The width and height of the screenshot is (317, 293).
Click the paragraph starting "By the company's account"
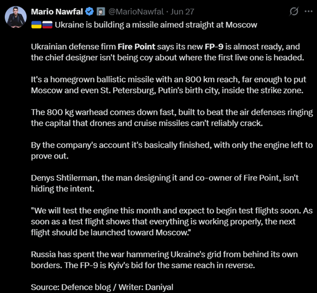pos(172,150)
